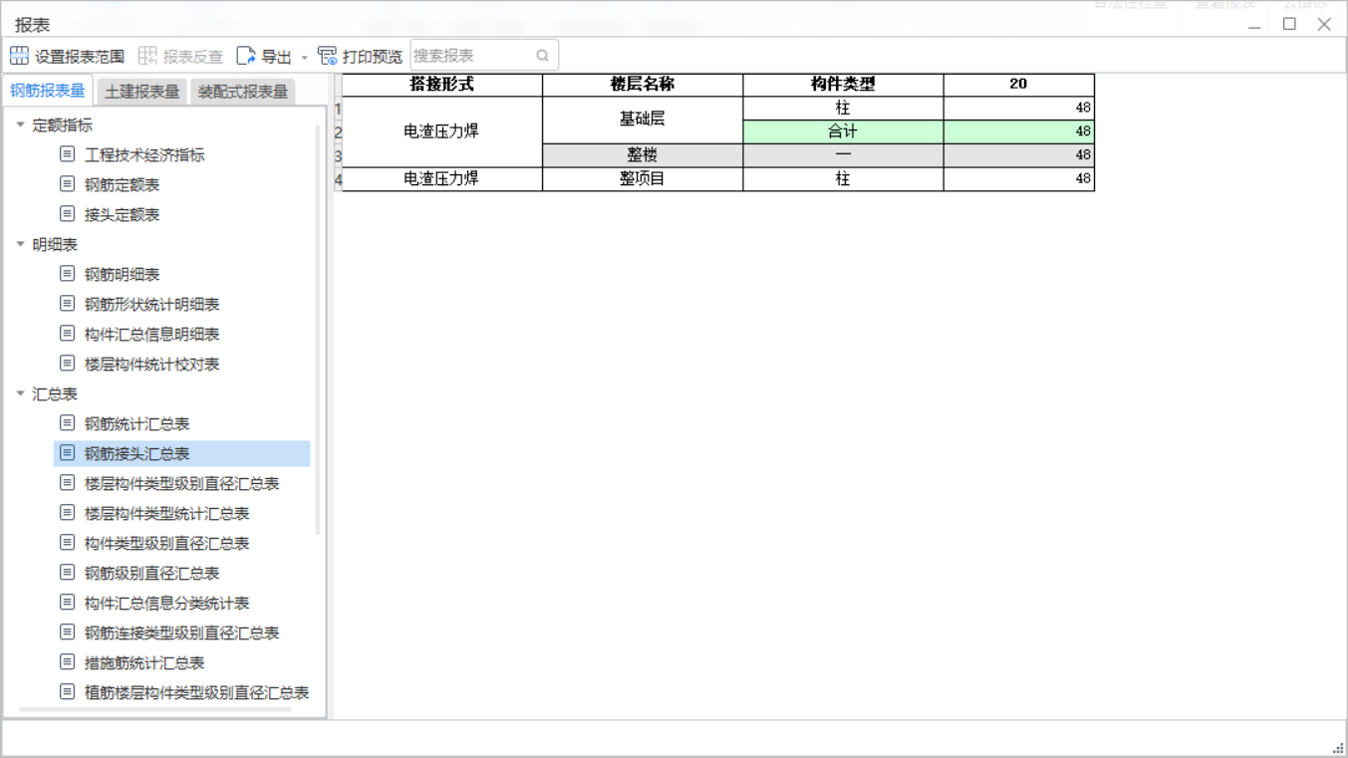The height and width of the screenshot is (758, 1348).
Task: Click the tree panel vertical scrollbar
Action: coord(319,329)
